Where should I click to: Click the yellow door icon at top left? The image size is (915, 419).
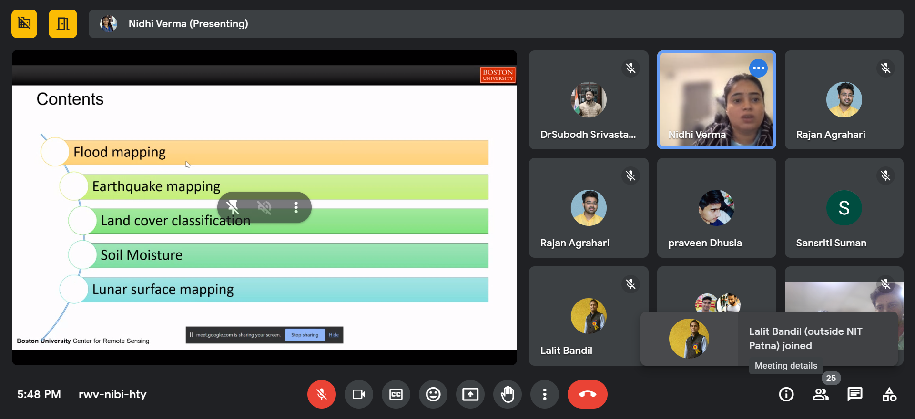62,24
